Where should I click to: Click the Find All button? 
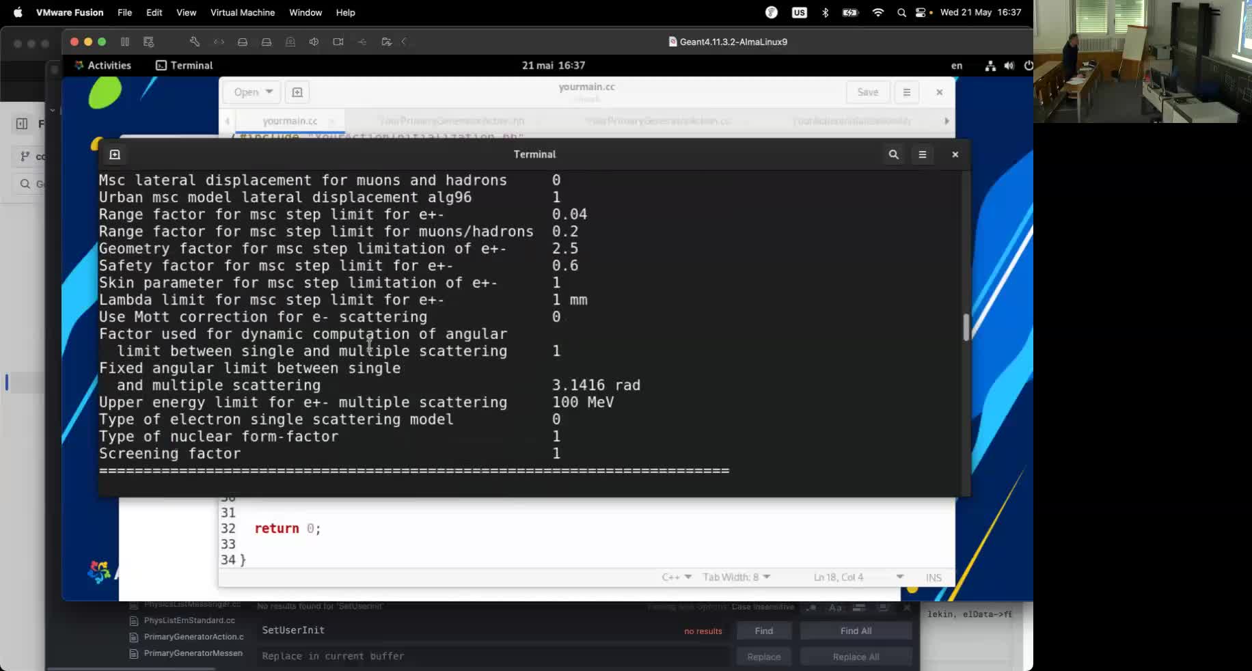(x=855, y=631)
